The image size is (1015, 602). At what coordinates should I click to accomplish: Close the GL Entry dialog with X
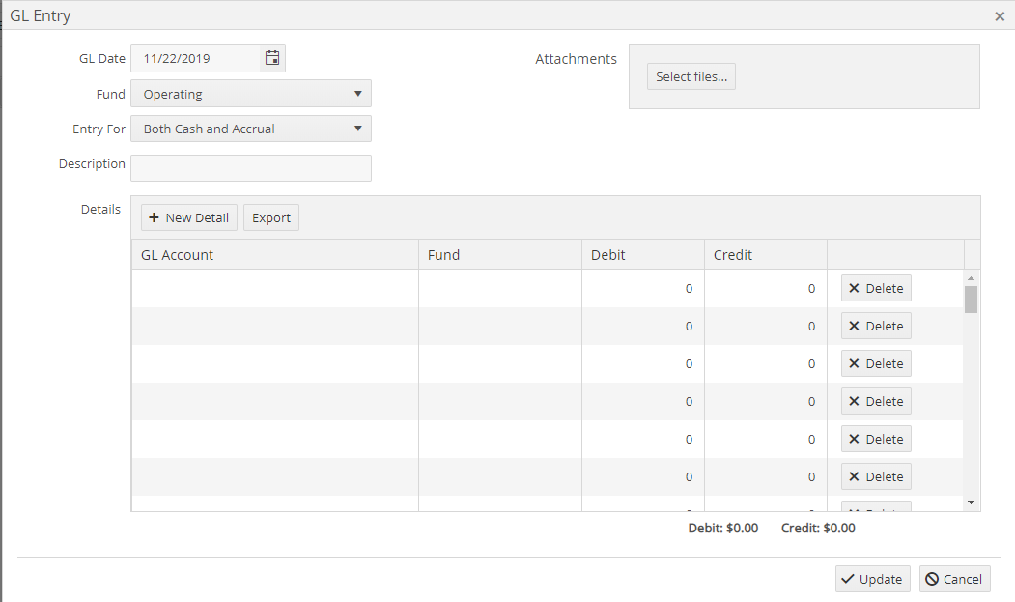1000,16
